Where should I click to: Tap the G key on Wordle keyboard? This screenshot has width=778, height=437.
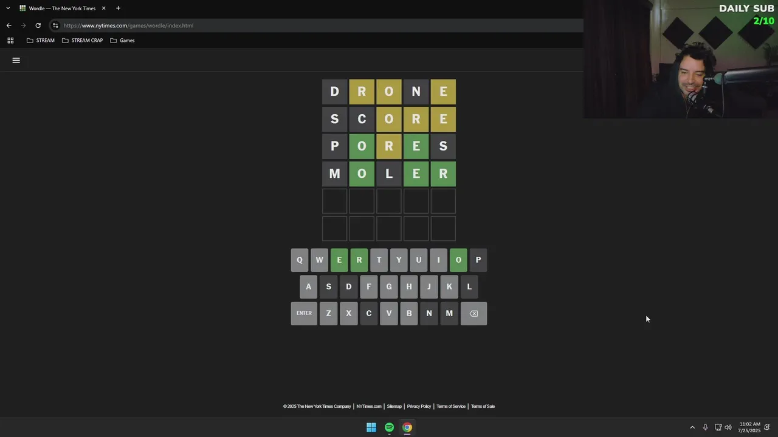click(389, 286)
